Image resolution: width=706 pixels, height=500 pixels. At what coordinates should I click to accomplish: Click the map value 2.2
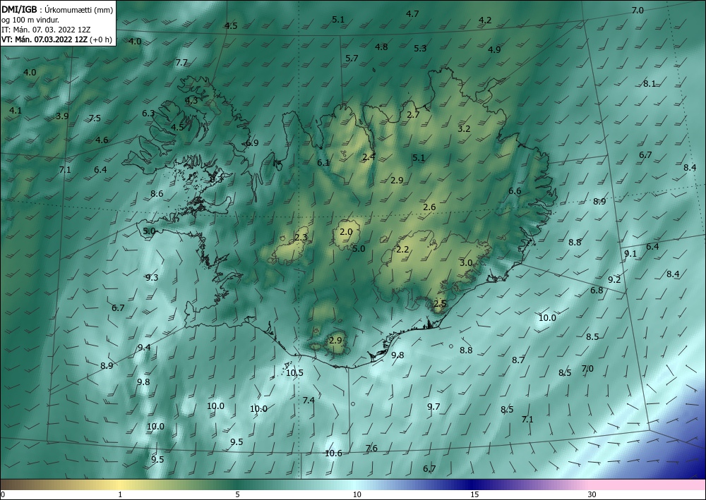tap(402, 250)
